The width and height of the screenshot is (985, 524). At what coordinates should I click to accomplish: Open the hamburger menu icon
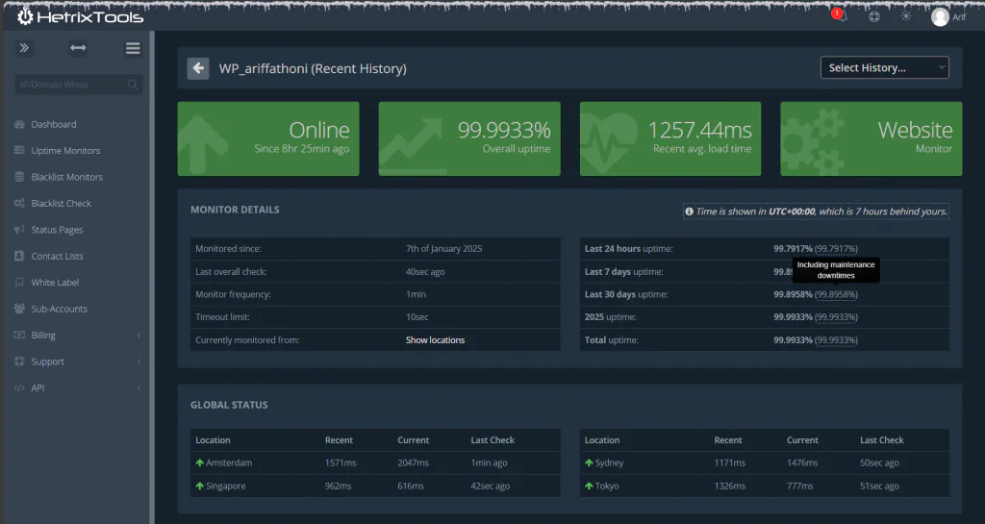coord(133,48)
